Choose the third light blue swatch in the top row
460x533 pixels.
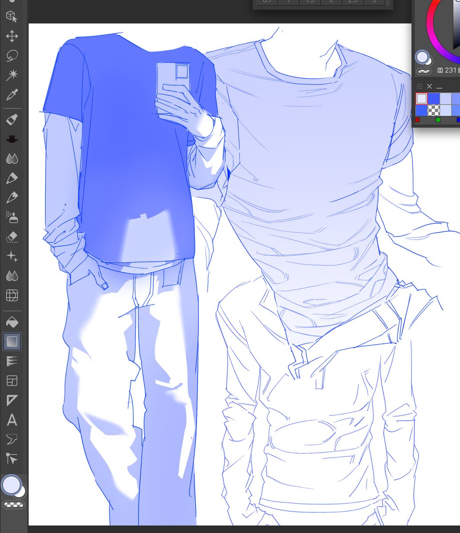click(x=445, y=98)
